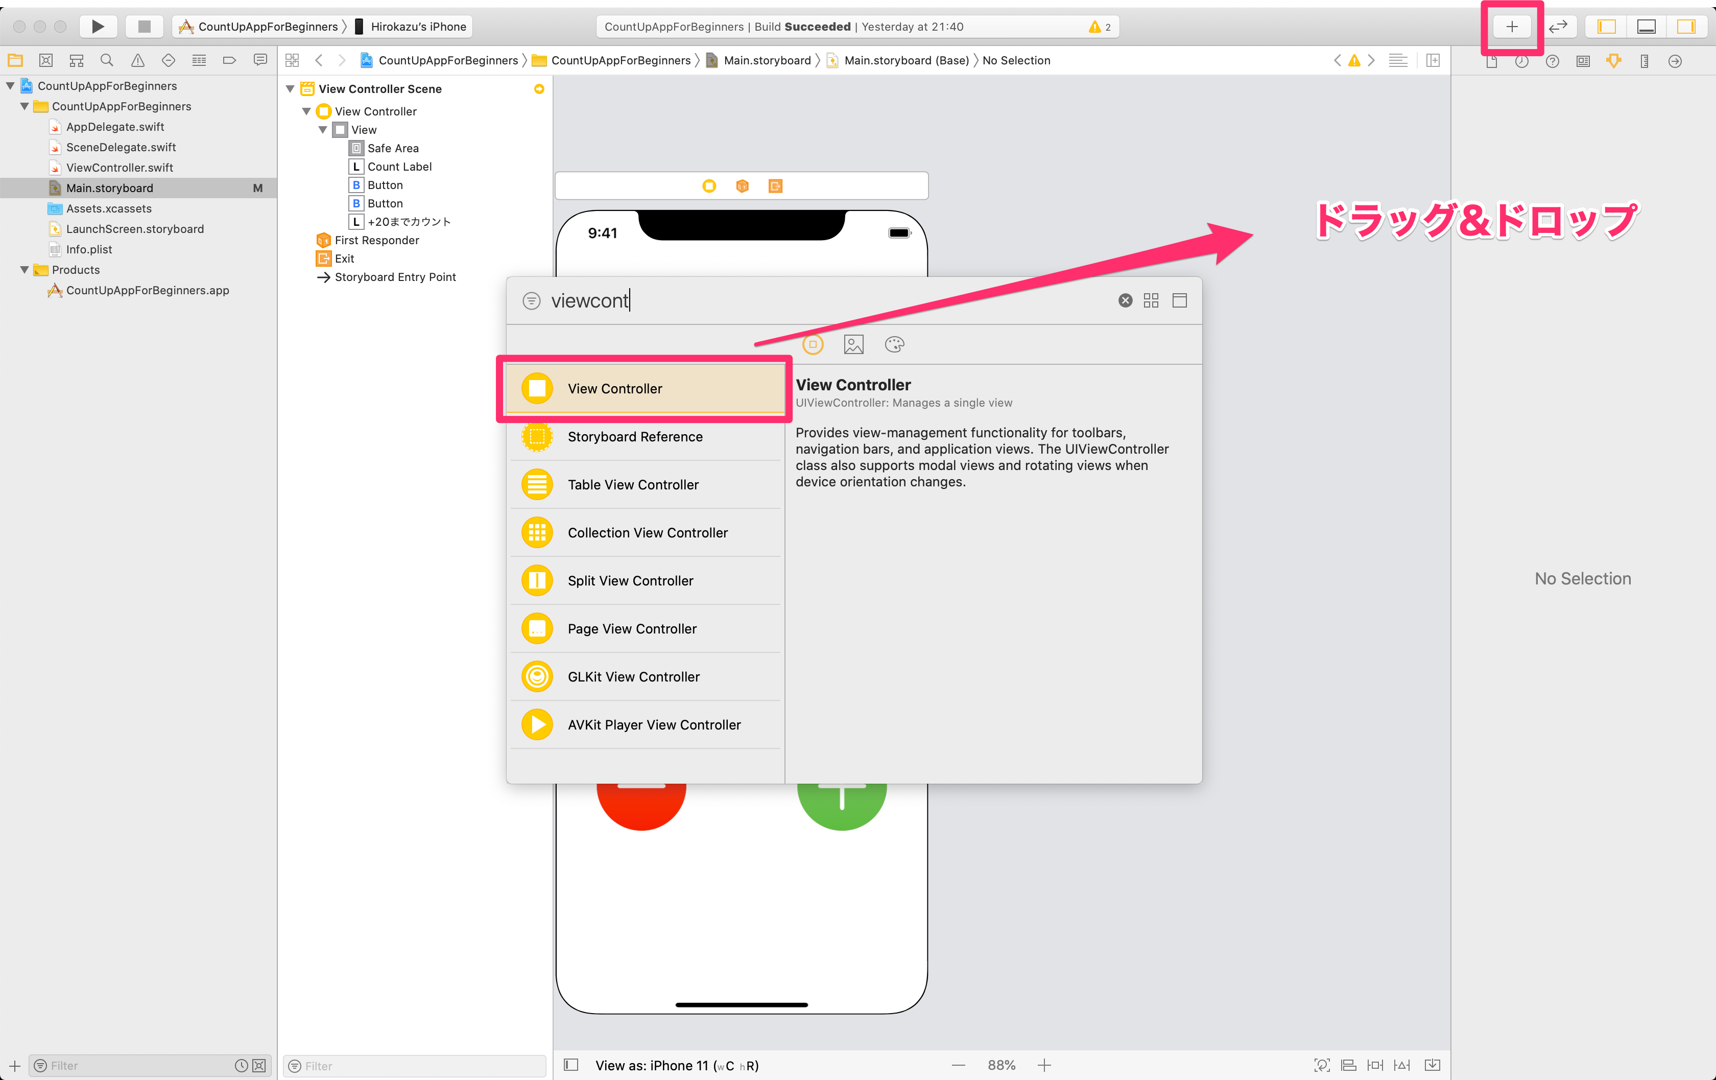Collapse the View item triangle in outline
The image size is (1716, 1080).
pos(323,130)
